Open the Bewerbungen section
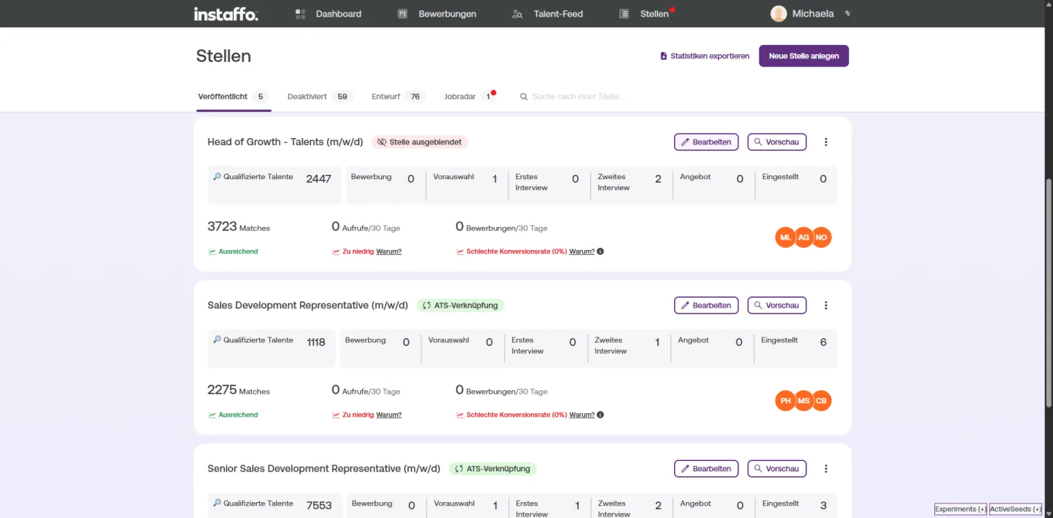1053x518 pixels. pyautogui.click(x=437, y=14)
